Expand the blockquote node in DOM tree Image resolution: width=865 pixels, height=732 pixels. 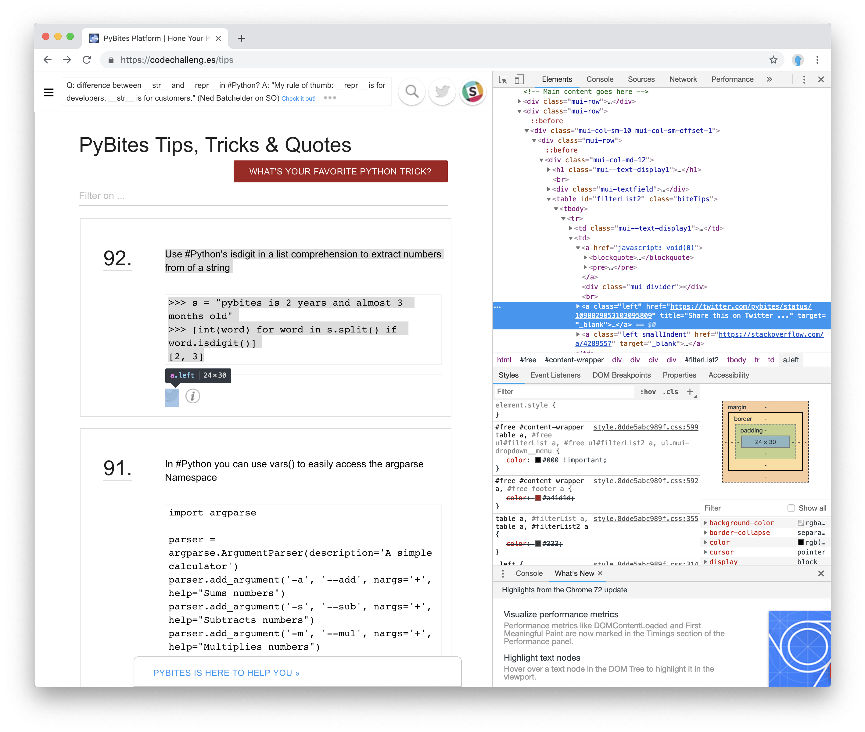pyautogui.click(x=585, y=258)
